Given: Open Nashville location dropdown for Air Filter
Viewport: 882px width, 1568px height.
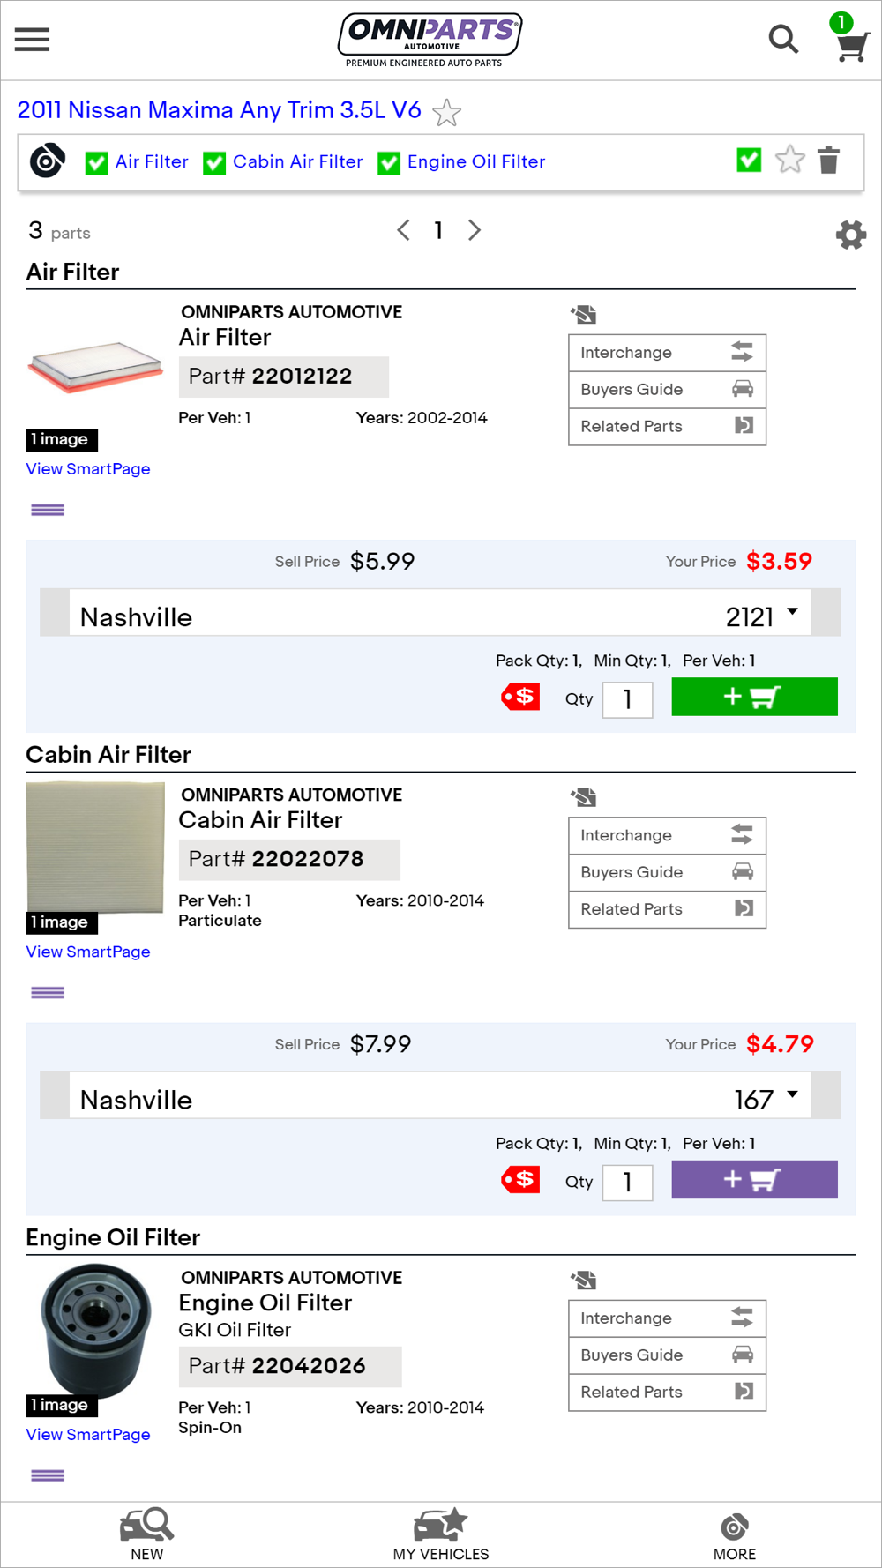Looking at the screenshot, I should pos(439,614).
